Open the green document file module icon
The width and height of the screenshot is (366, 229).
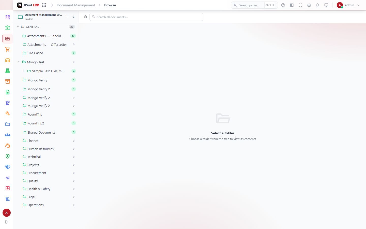point(8,92)
